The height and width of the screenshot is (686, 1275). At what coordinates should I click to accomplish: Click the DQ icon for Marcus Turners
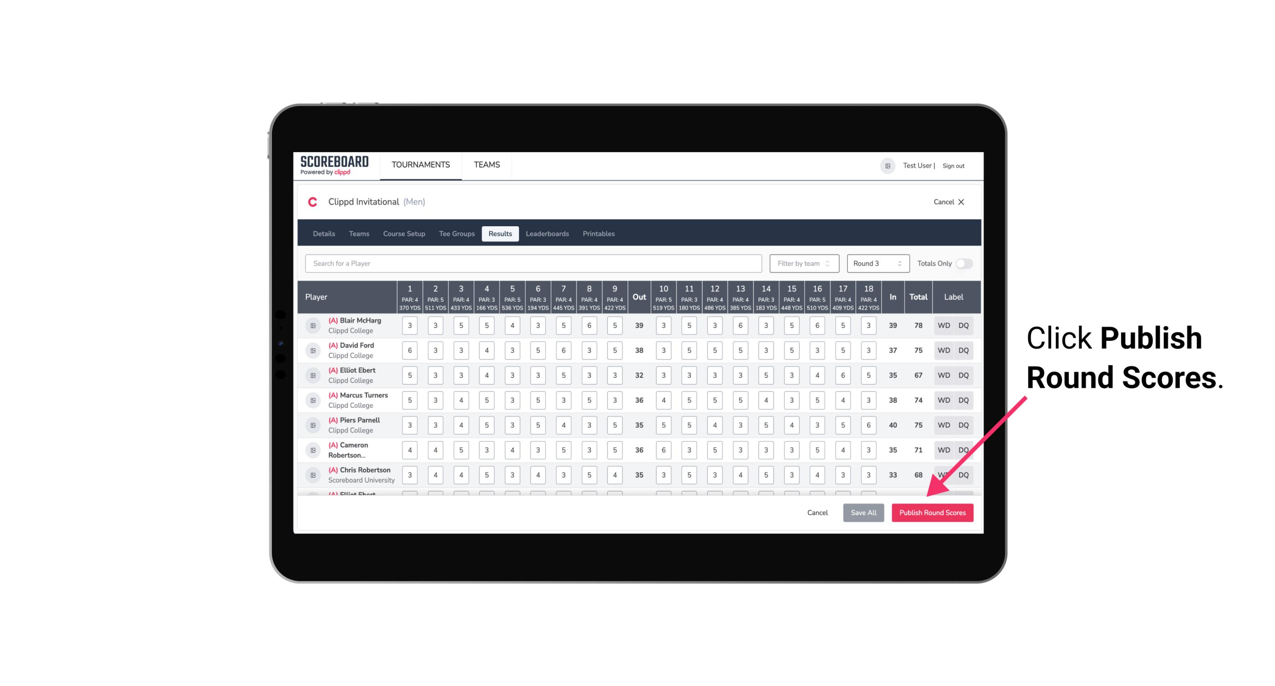(x=964, y=400)
